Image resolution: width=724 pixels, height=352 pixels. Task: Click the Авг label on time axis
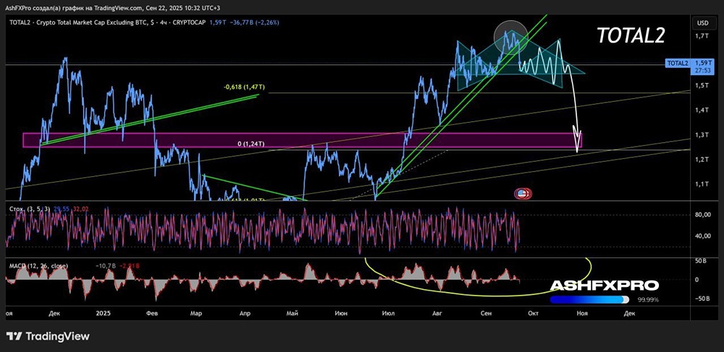437,313
